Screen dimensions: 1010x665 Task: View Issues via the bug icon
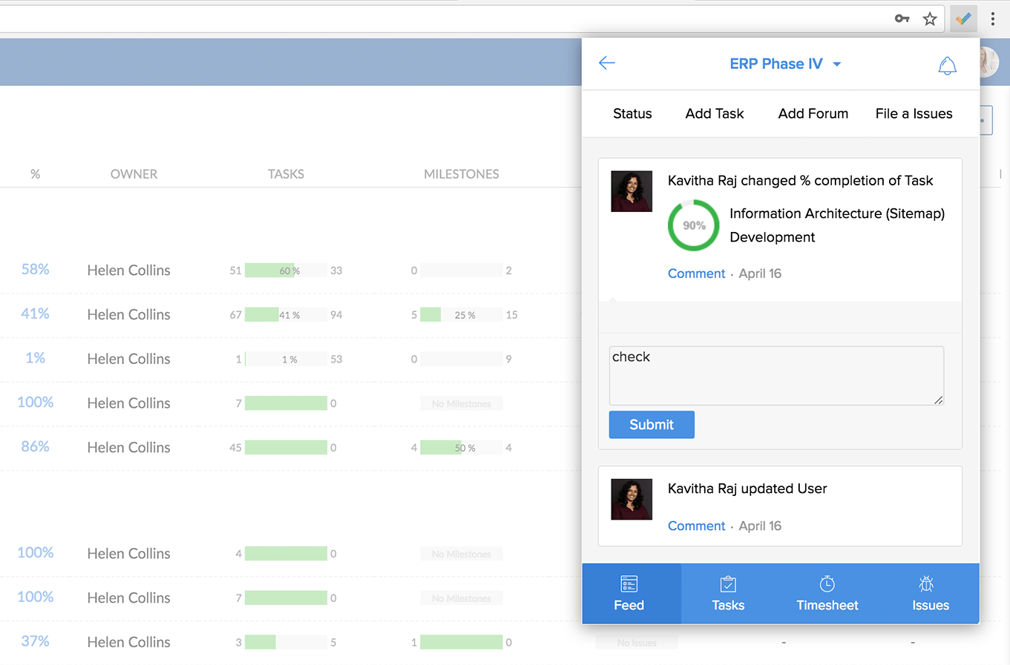[926, 593]
